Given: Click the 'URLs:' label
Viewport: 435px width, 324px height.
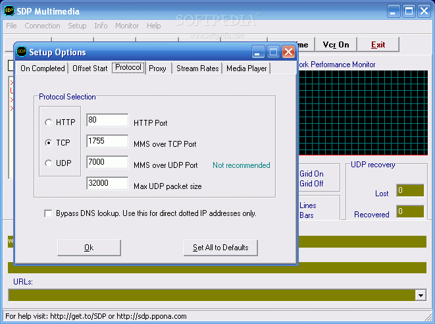Looking at the screenshot, I should [x=23, y=282].
